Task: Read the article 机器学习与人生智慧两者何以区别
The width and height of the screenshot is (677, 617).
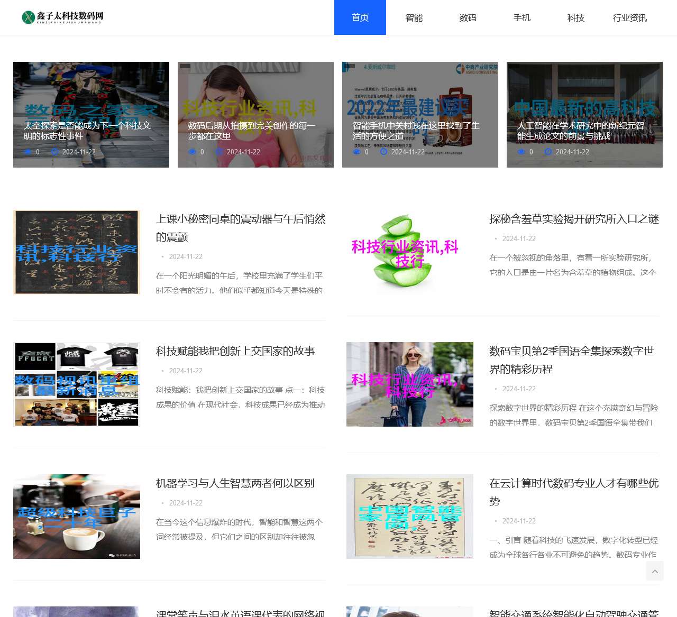Action: point(235,483)
